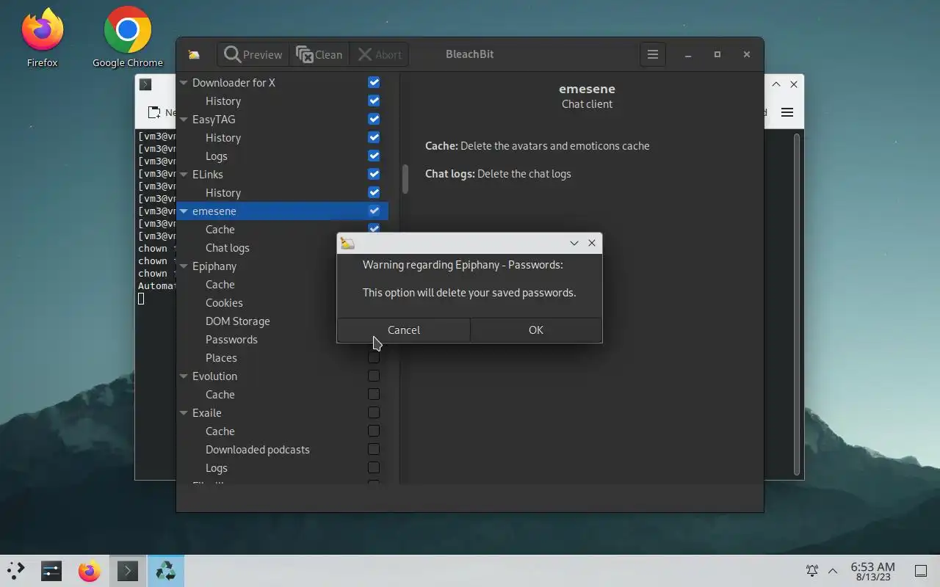Viewport: 940px width, 587px height.
Task: Click the terminal window's vertical scrollbar
Action: point(797,305)
